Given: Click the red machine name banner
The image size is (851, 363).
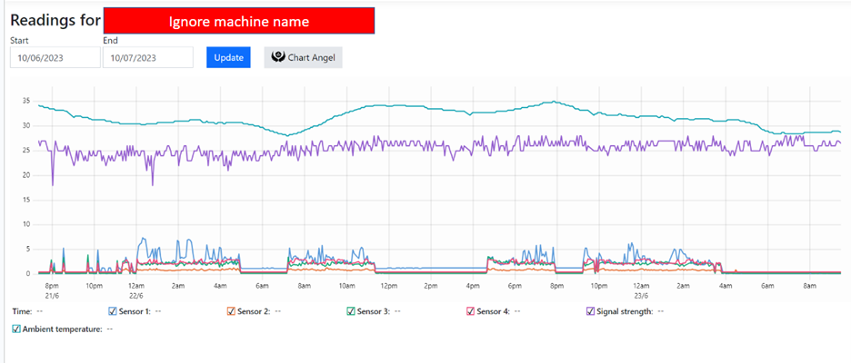Looking at the screenshot, I should (x=239, y=21).
